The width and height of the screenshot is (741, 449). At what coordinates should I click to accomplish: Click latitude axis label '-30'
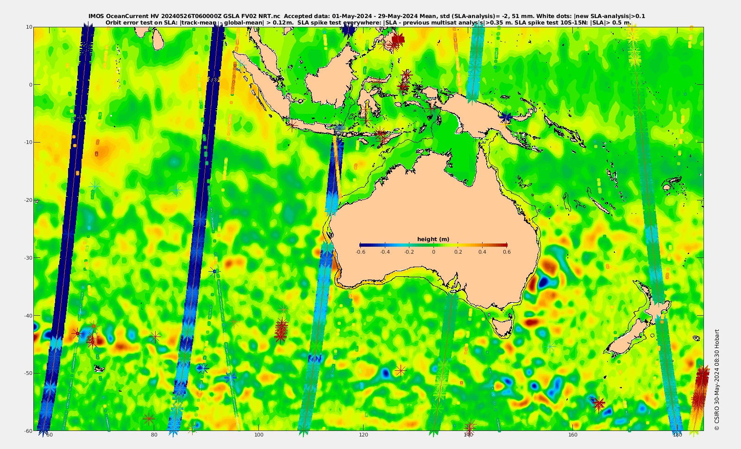pyautogui.click(x=28, y=258)
